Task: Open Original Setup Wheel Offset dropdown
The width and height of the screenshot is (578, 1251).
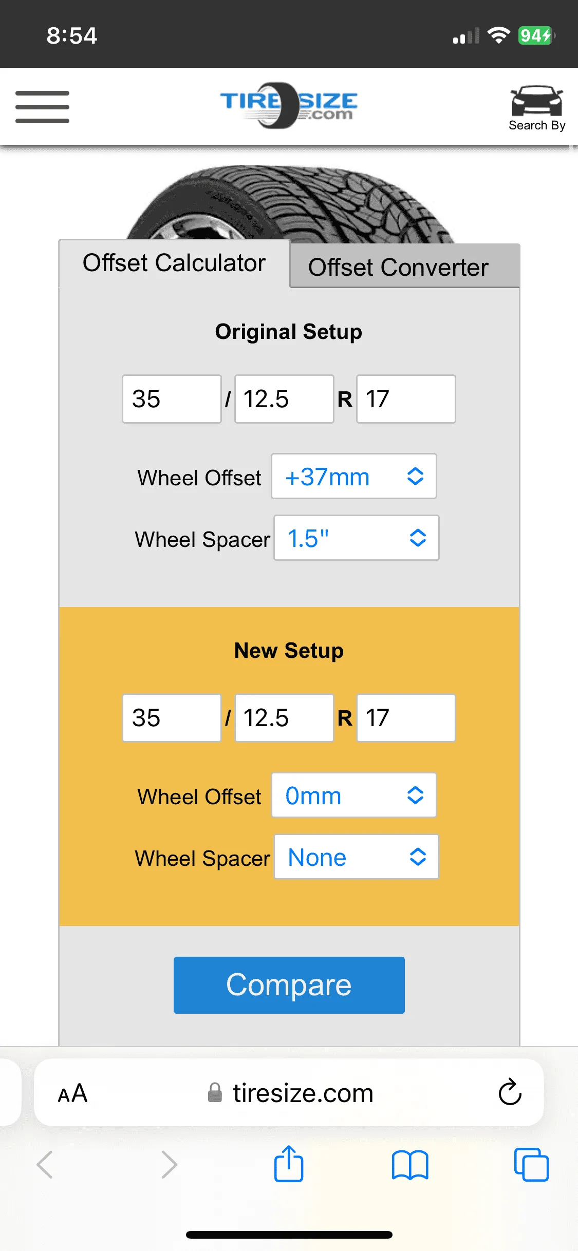Action: pyautogui.click(x=354, y=477)
